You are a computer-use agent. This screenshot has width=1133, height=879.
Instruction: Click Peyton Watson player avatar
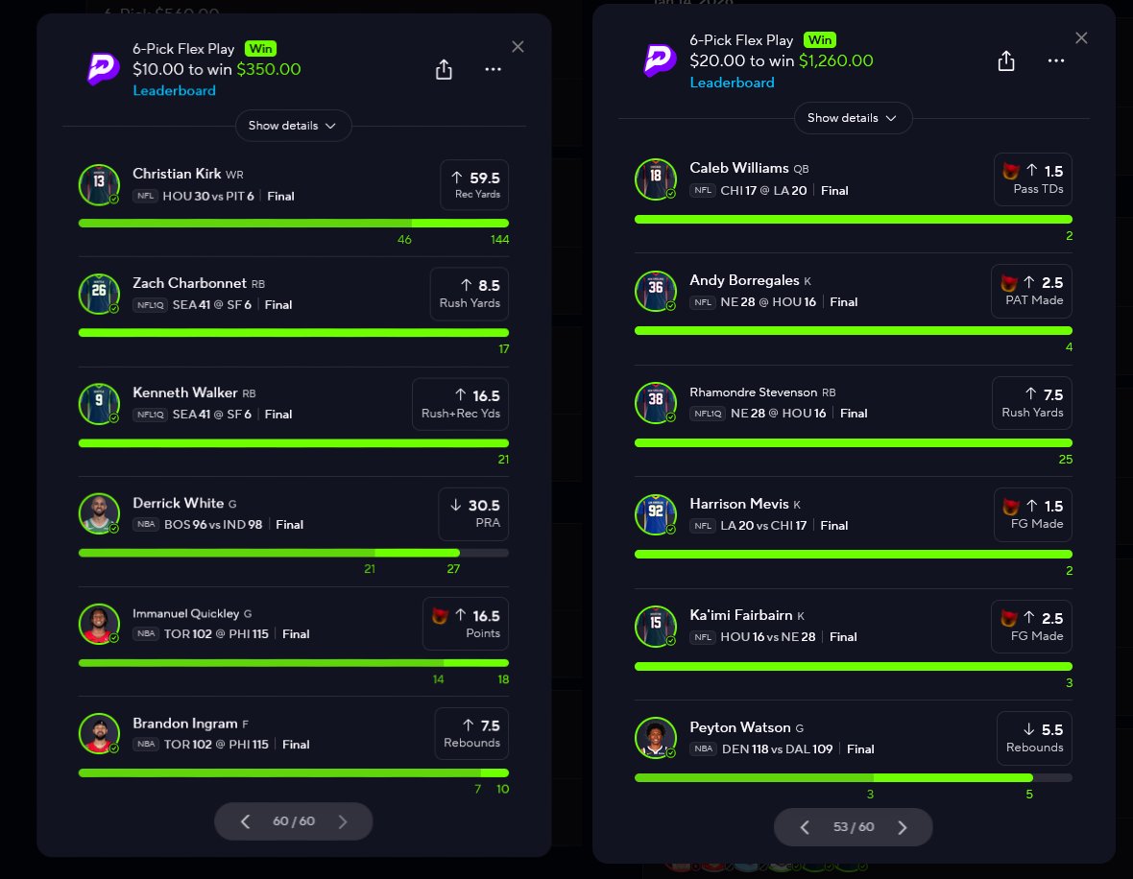click(656, 738)
